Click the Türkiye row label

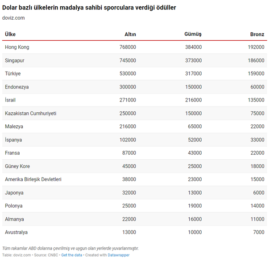(x=12, y=73)
